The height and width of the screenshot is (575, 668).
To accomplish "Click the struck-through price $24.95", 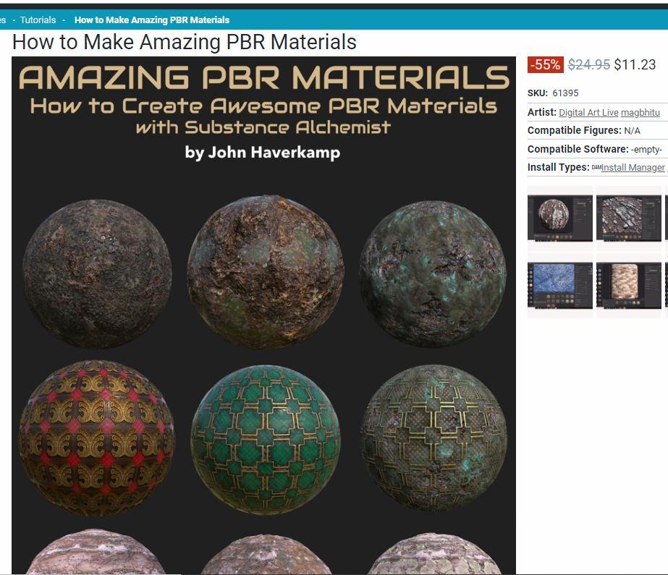I will (x=589, y=64).
